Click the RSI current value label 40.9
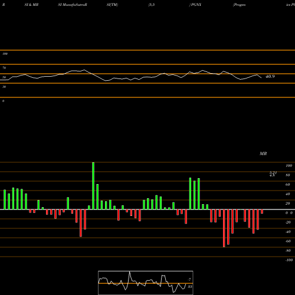The image size is (295, 295). pos(270,77)
